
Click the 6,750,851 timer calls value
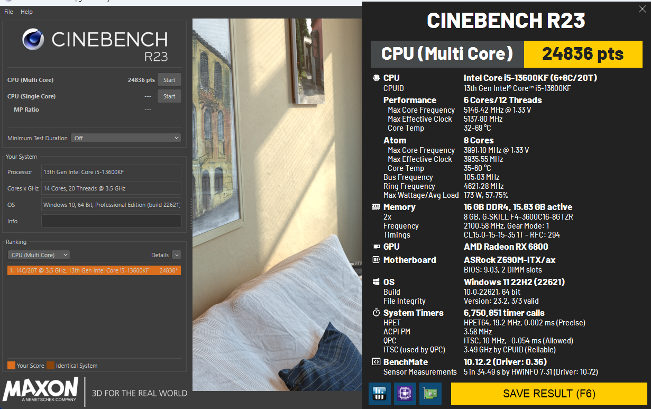click(x=504, y=313)
